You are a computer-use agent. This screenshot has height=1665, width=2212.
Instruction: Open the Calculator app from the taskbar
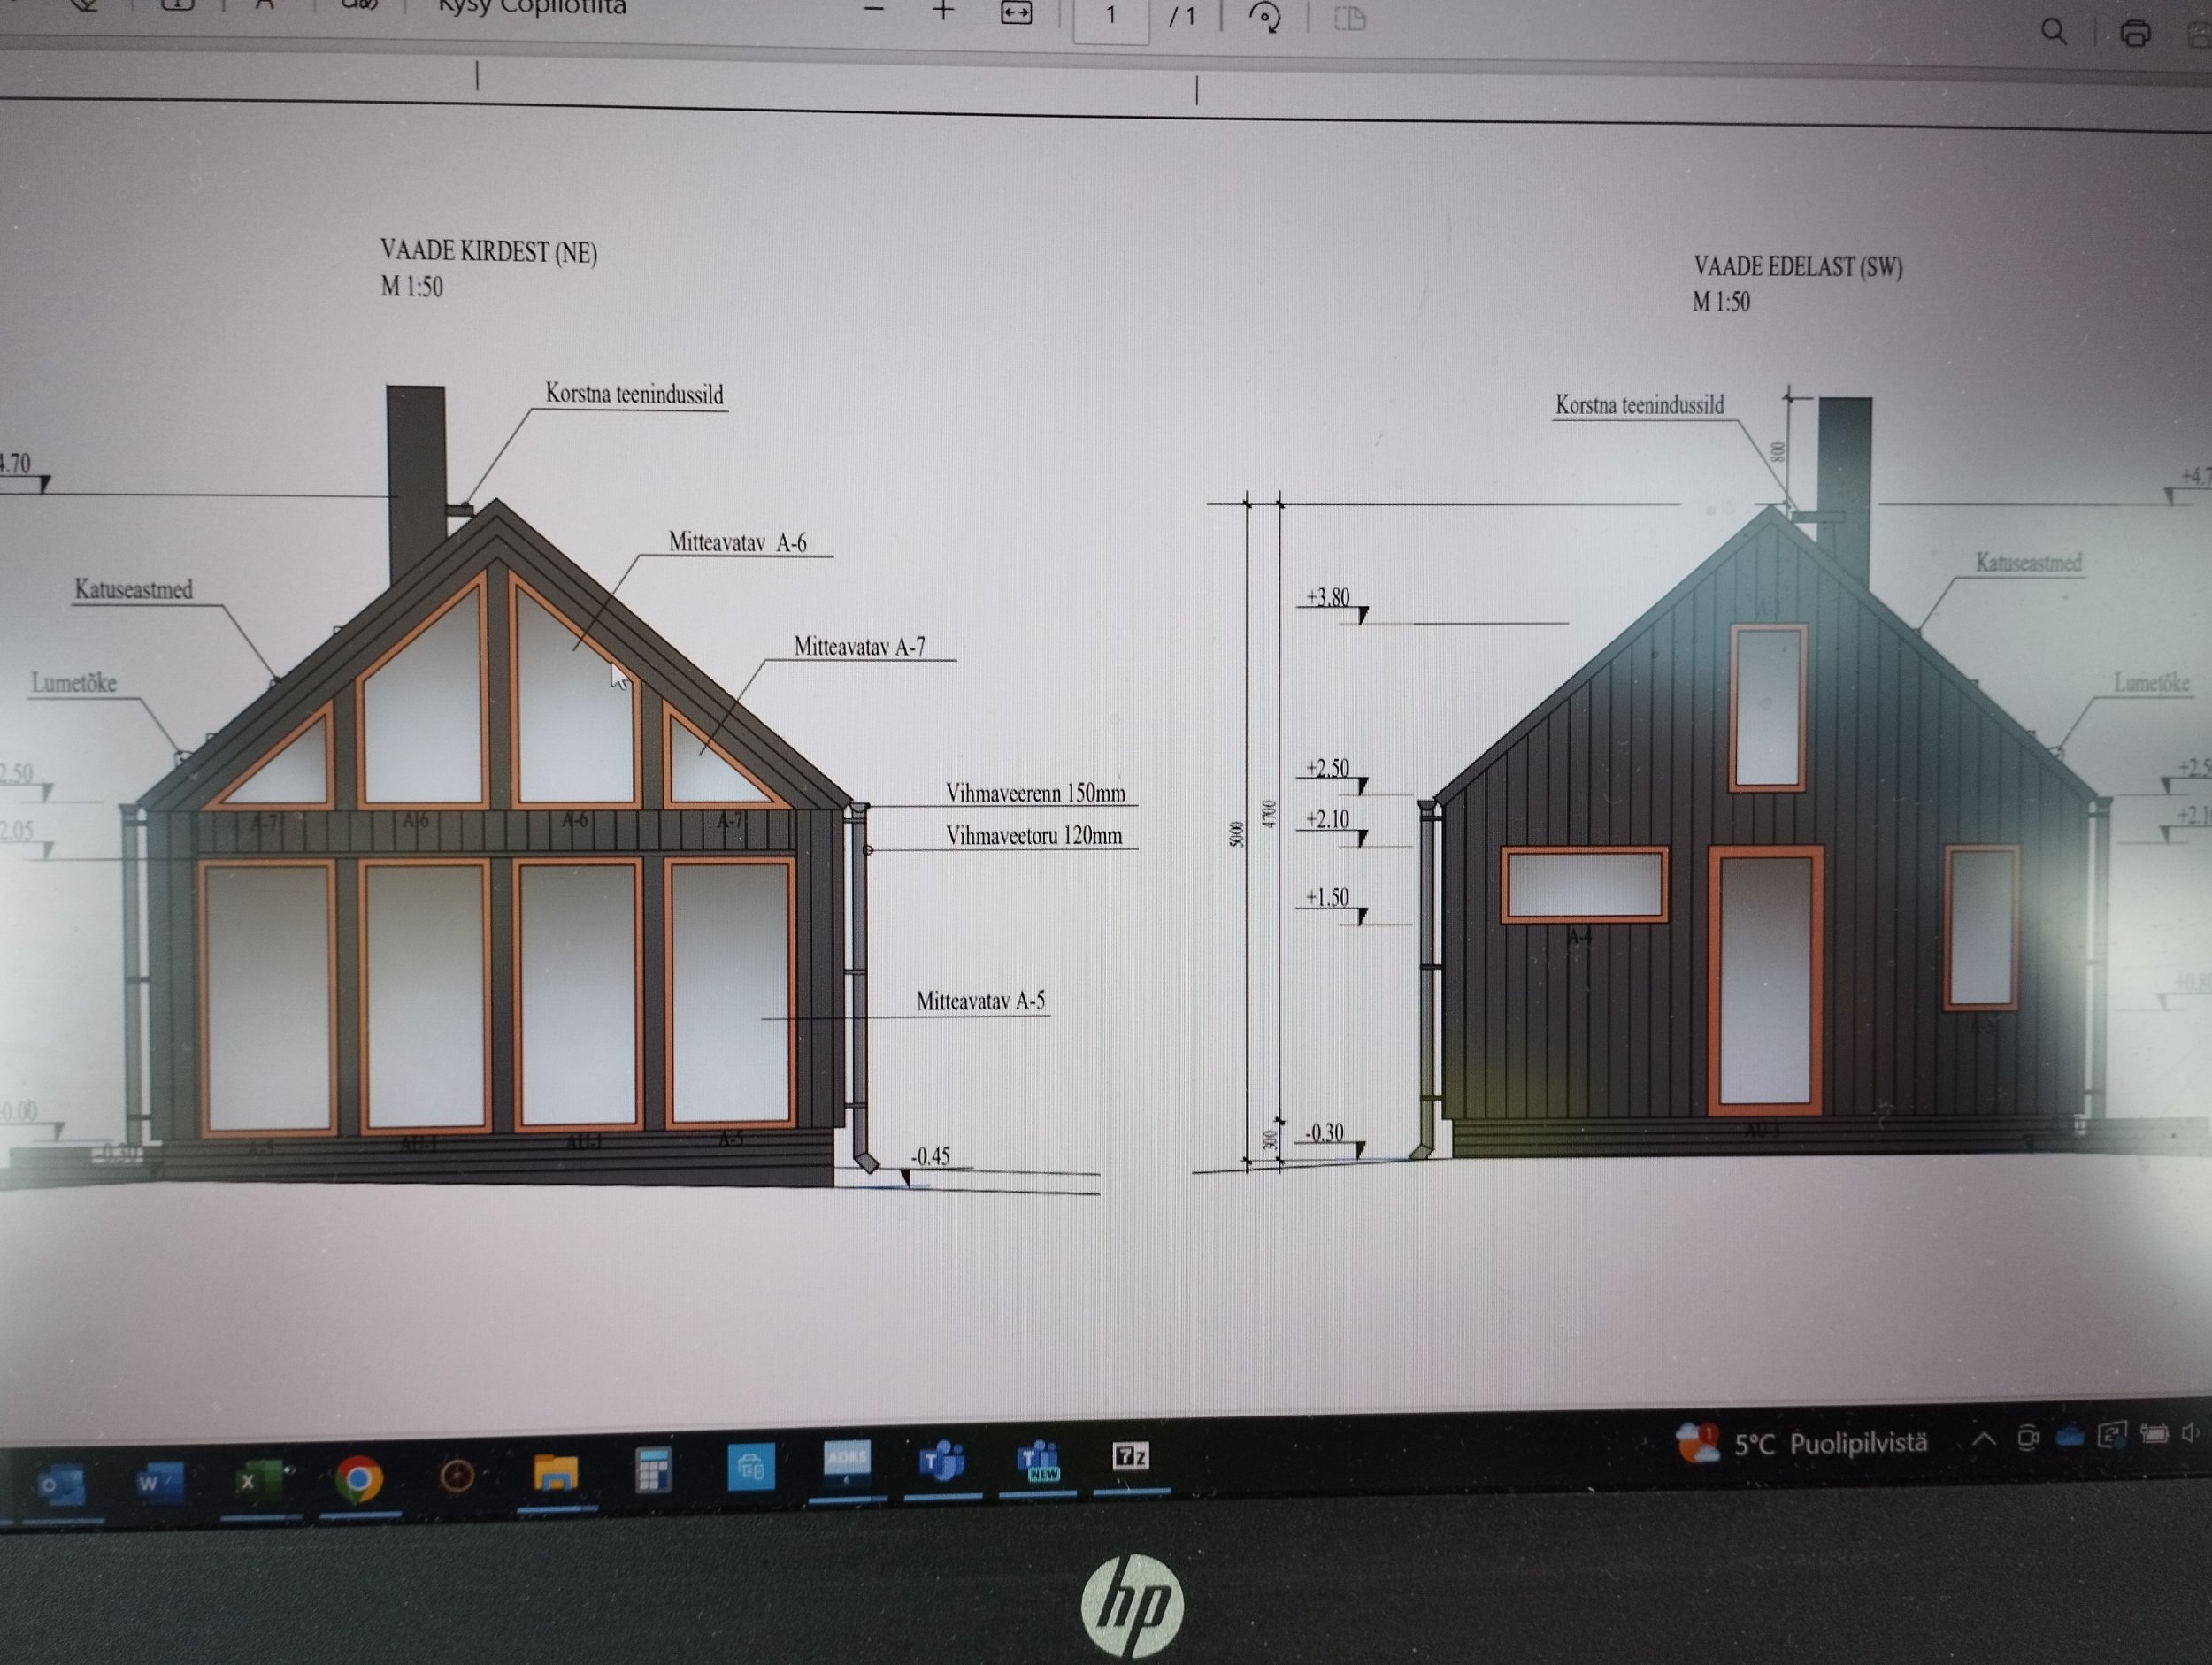coord(652,1470)
